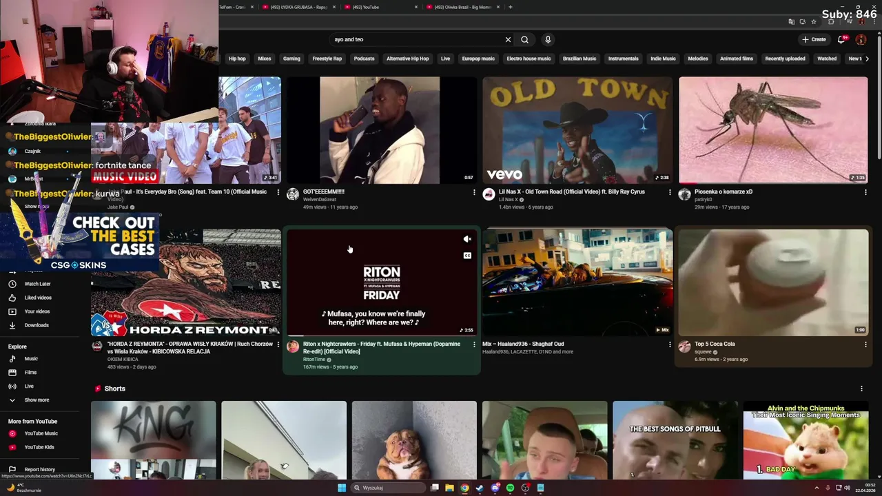Select the Brazilian Music chip
This screenshot has width=882, height=496.
pos(580,59)
